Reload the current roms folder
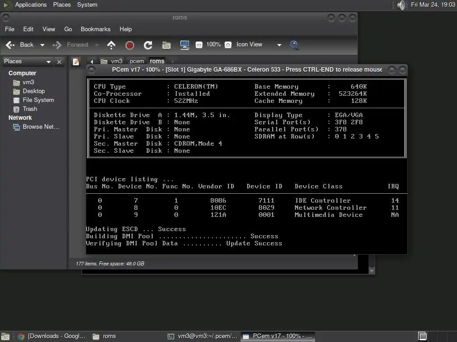457x342 pixels. pos(148,45)
